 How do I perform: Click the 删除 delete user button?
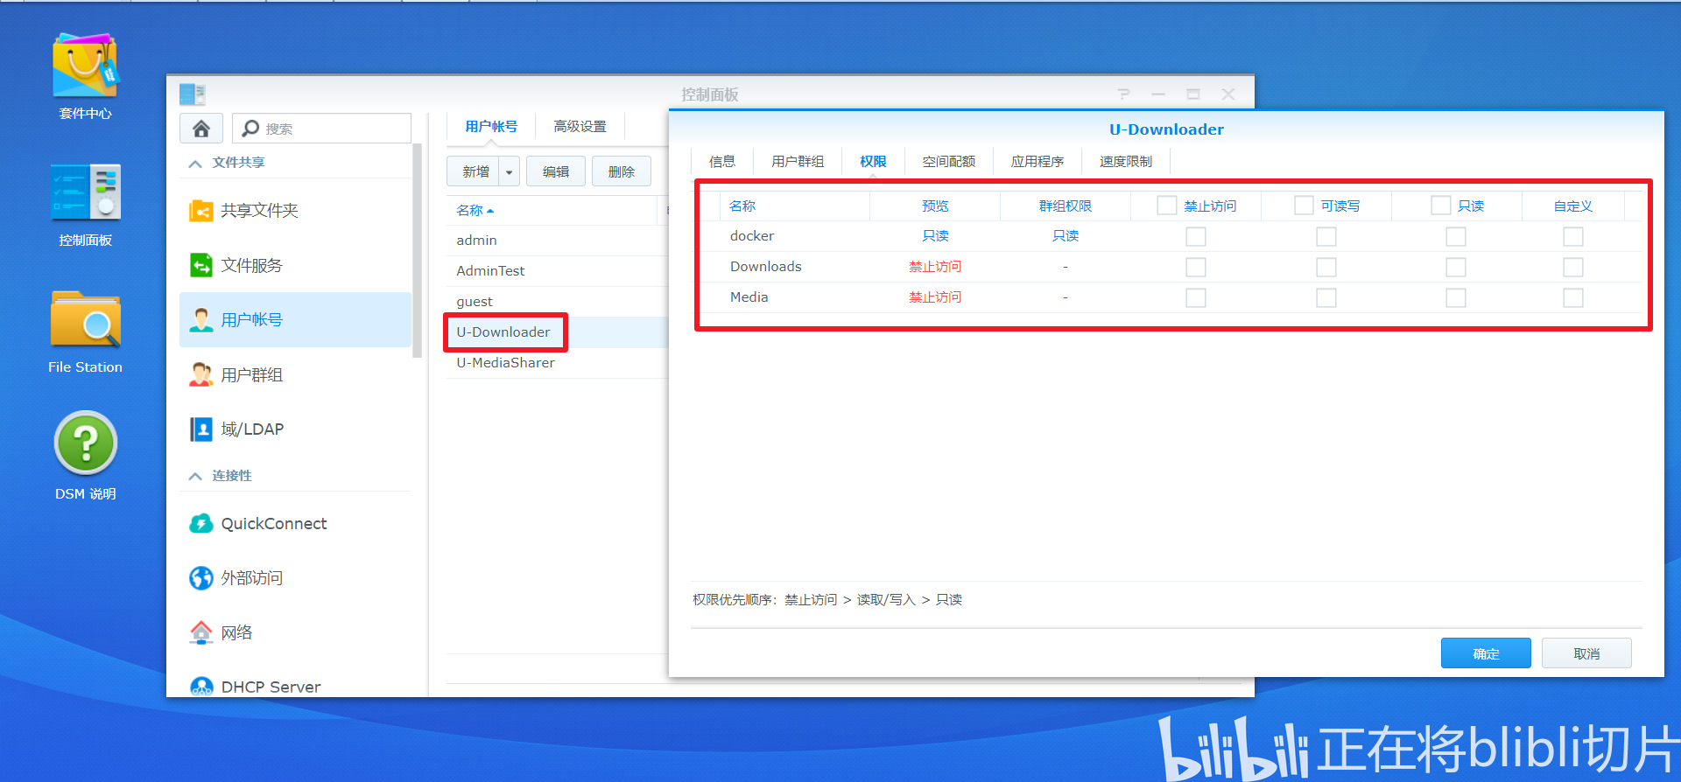tap(622, 171)
